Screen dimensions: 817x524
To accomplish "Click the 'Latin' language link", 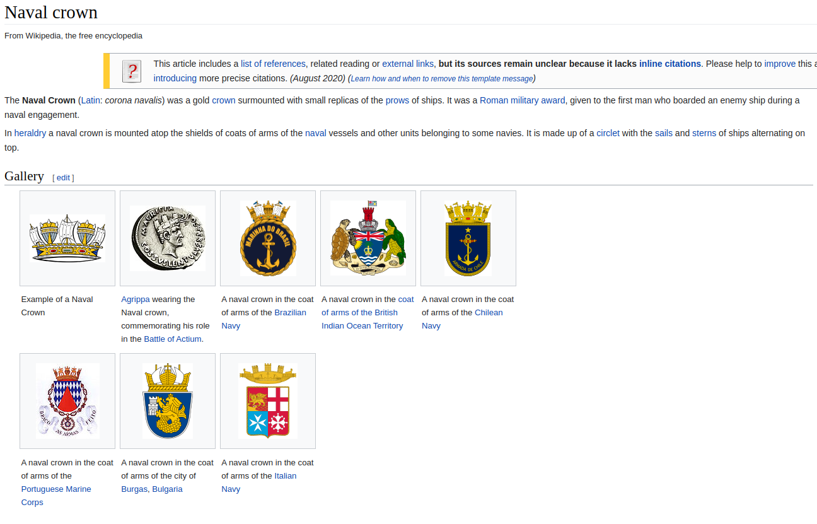I will click(x=90, y=100).
